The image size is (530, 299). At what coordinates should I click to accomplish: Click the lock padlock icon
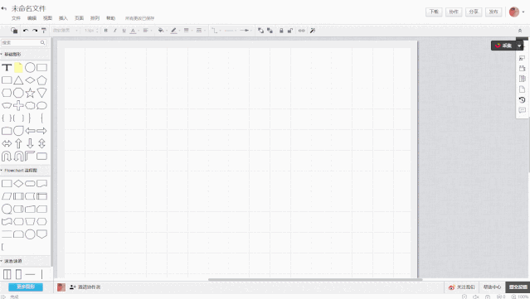click(281, 31)
